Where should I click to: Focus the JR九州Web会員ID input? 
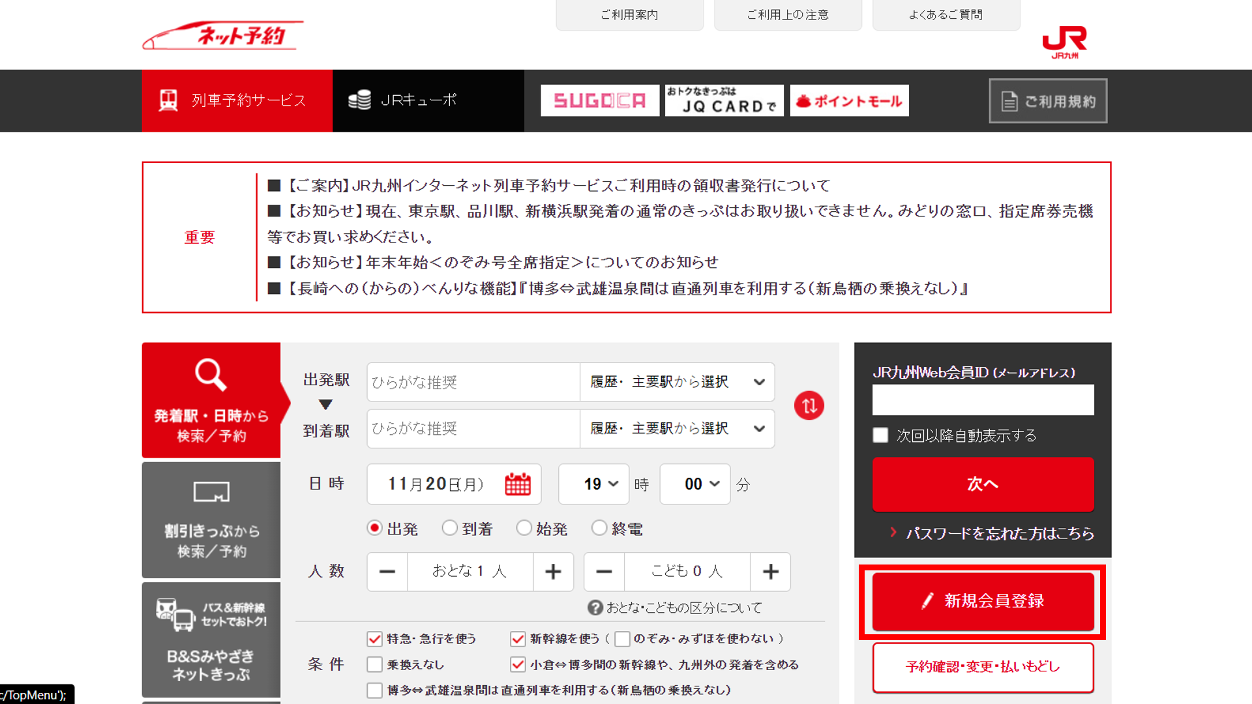point(983,400)
